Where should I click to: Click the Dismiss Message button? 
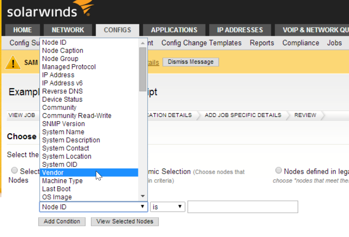pos(191,62)
